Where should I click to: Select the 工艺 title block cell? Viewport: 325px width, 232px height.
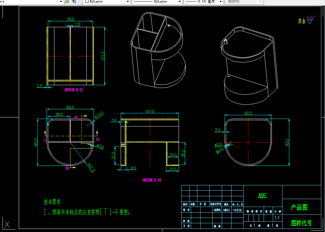pyautogui.click(x=186, y=226)
